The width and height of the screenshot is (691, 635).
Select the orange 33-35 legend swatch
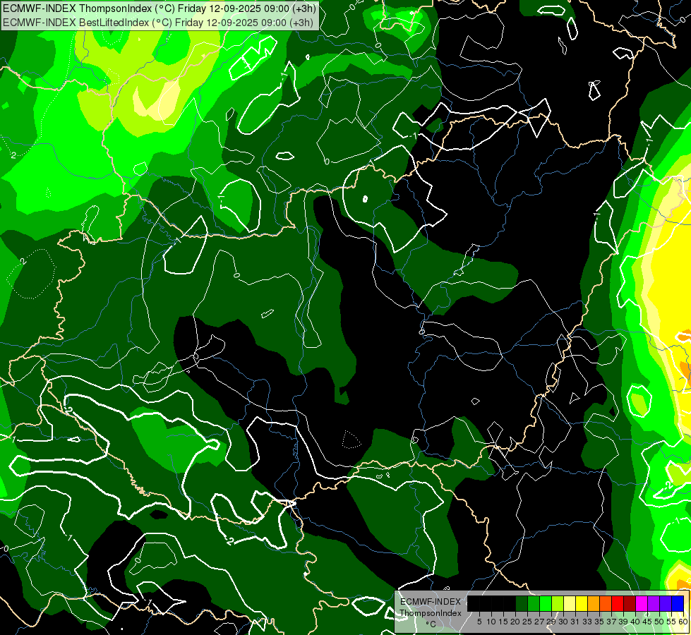coord(594,604)
